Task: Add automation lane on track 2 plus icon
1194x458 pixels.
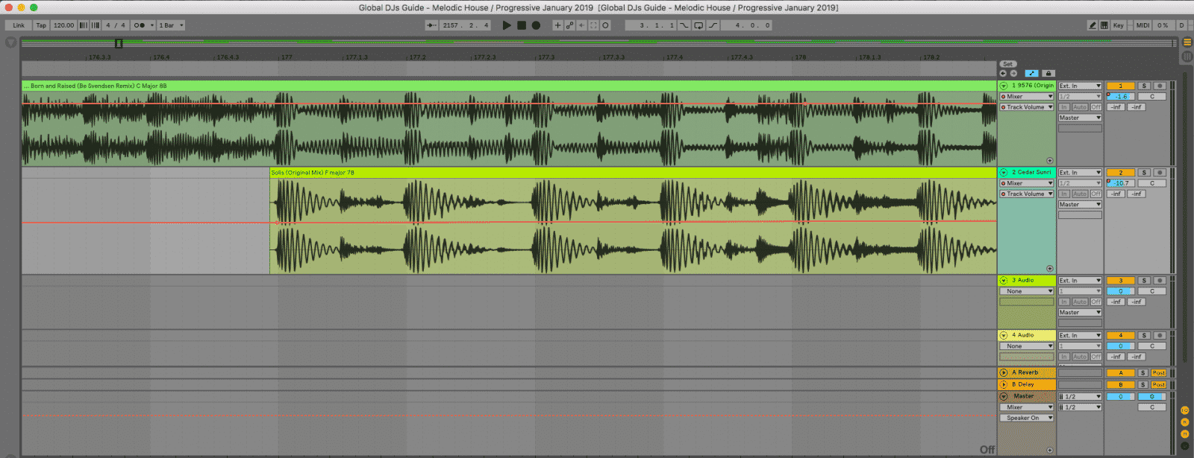Action: pos(1050,268)
